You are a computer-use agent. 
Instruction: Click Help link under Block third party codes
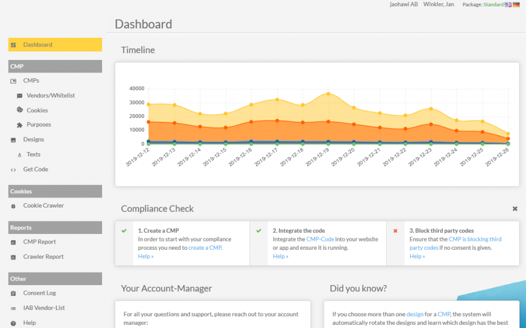pyautogui.click(x=417, y=256)
